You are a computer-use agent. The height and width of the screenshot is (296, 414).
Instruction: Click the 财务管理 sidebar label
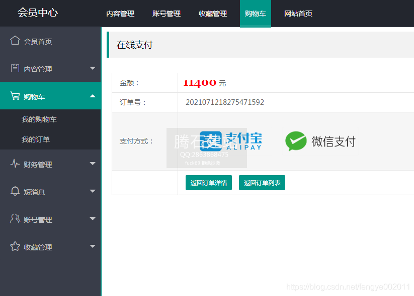tap(38, 165)
